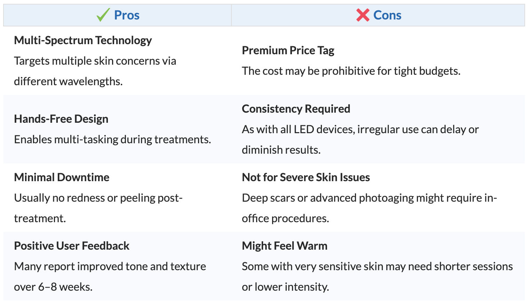Select the Positive User Feedback heading
The height and width of the screenshot is (306, 531).
72,246
